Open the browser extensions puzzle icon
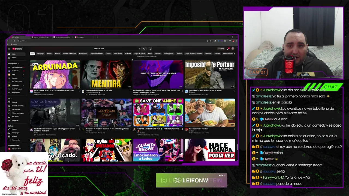This screenshot has width=349, height=196. click(x=225, y=41)
